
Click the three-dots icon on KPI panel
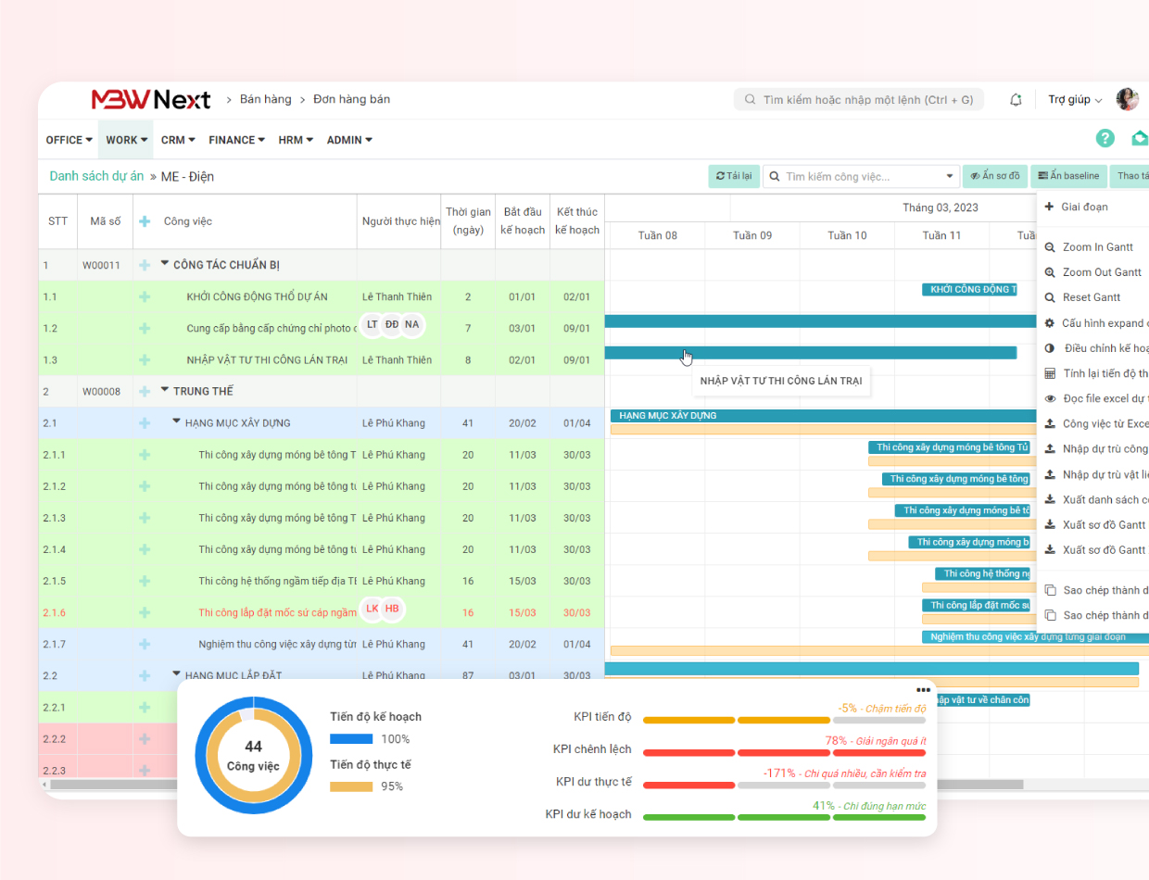point(923,690)
